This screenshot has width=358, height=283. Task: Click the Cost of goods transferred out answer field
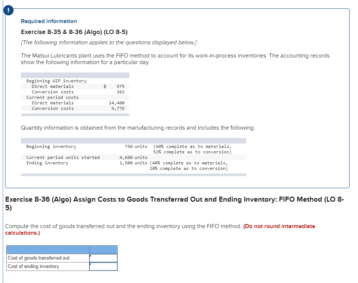pyautogui.click(x=103, y=258)
